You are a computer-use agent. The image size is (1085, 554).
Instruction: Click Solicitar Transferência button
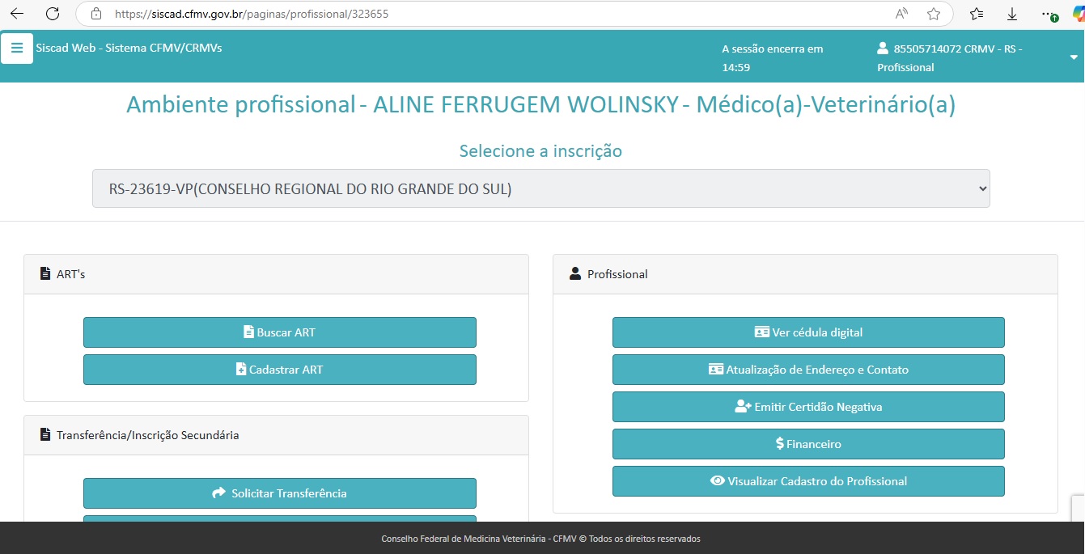279,493
